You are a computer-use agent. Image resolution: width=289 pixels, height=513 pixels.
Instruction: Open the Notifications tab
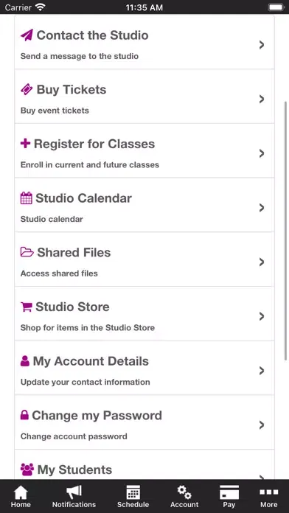(x=74, y=496)
